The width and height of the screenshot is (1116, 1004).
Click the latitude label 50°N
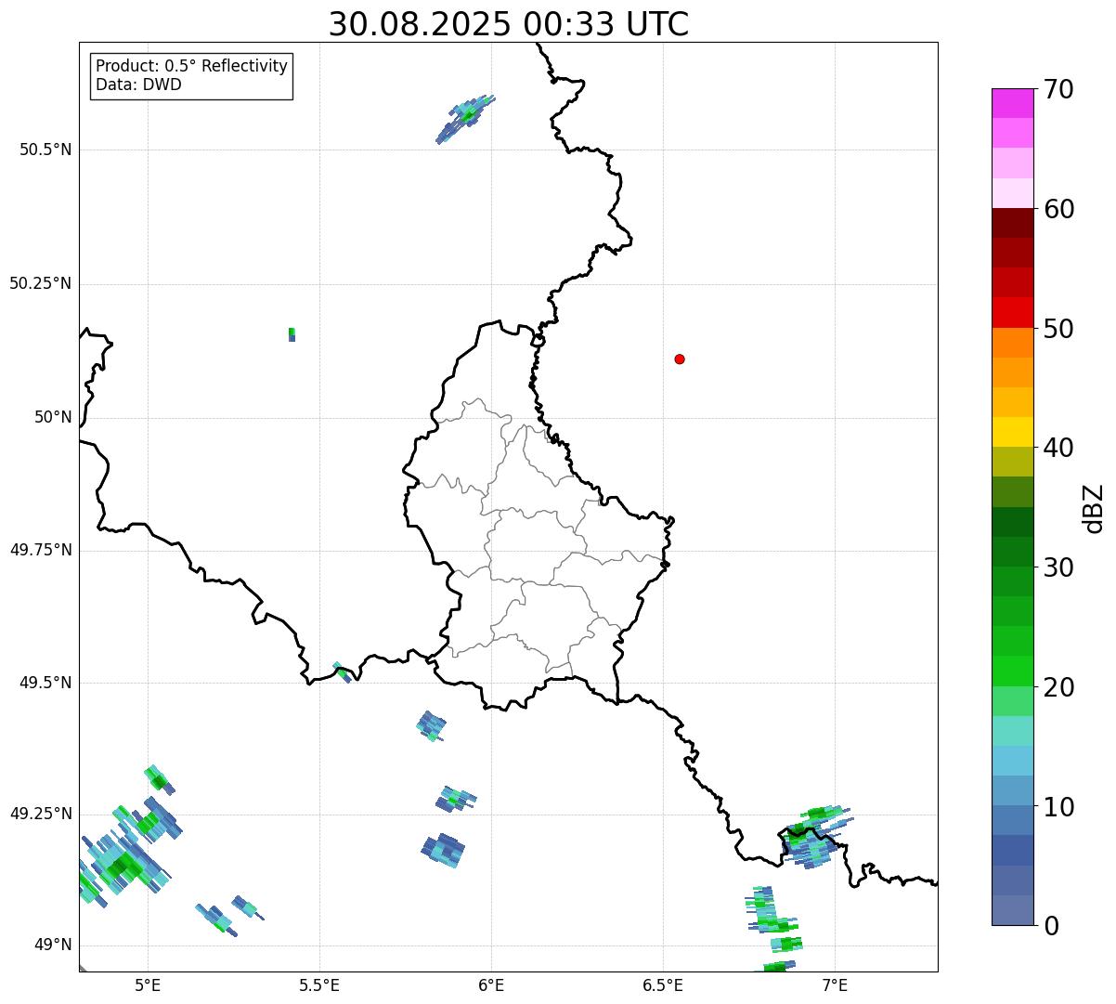[x=53, y=417]
